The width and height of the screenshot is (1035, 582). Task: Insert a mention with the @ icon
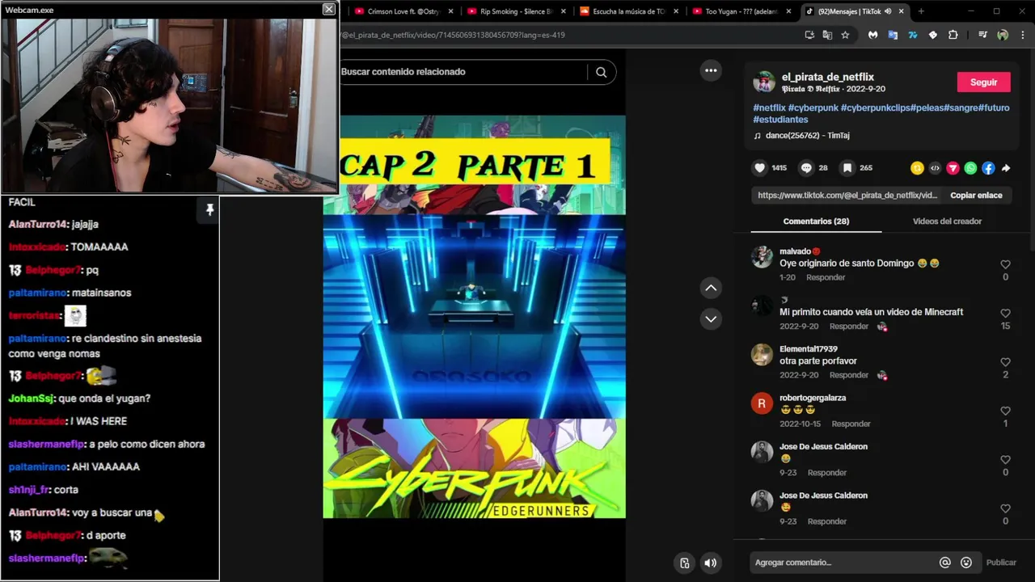pos(944,563)
